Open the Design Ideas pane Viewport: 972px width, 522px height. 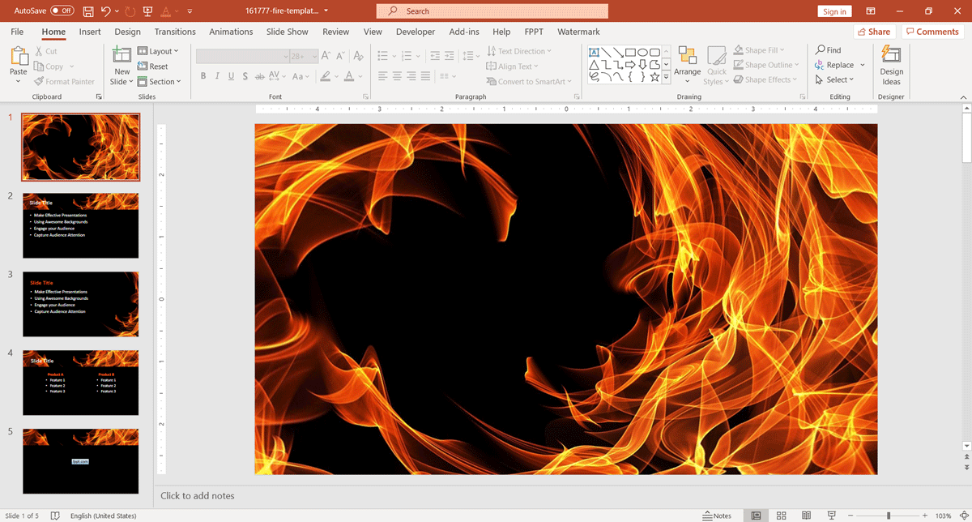pos(891,66)
